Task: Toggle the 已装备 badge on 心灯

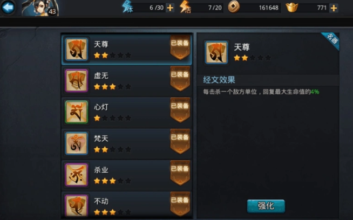Action: [180, 110]
